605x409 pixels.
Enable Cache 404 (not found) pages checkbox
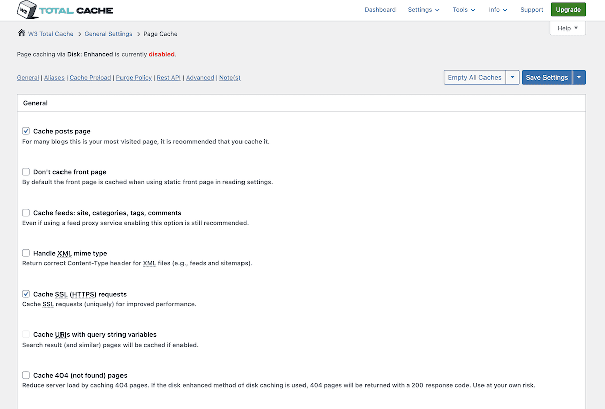point(26,375)
